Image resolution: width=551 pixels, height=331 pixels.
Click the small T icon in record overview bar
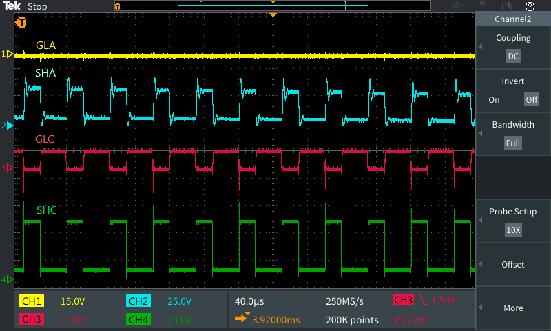point(117,7)
